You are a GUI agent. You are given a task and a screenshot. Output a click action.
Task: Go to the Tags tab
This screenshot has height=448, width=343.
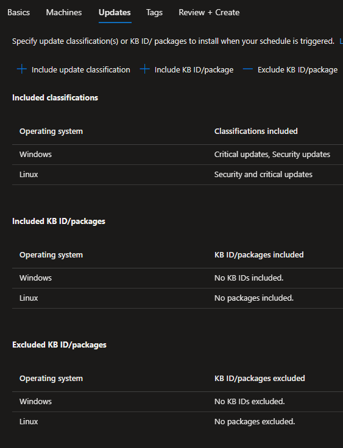pos(154,13)
